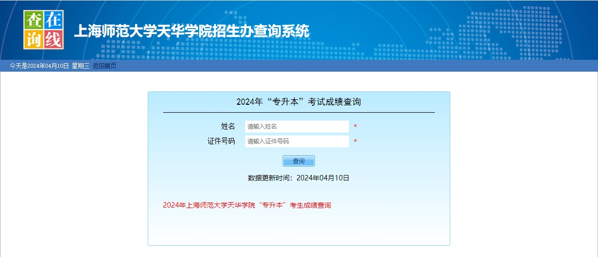The image size is (598, 257).
Task: Click the 数据更新时间 timestamp line
Action: coord(299,178)
